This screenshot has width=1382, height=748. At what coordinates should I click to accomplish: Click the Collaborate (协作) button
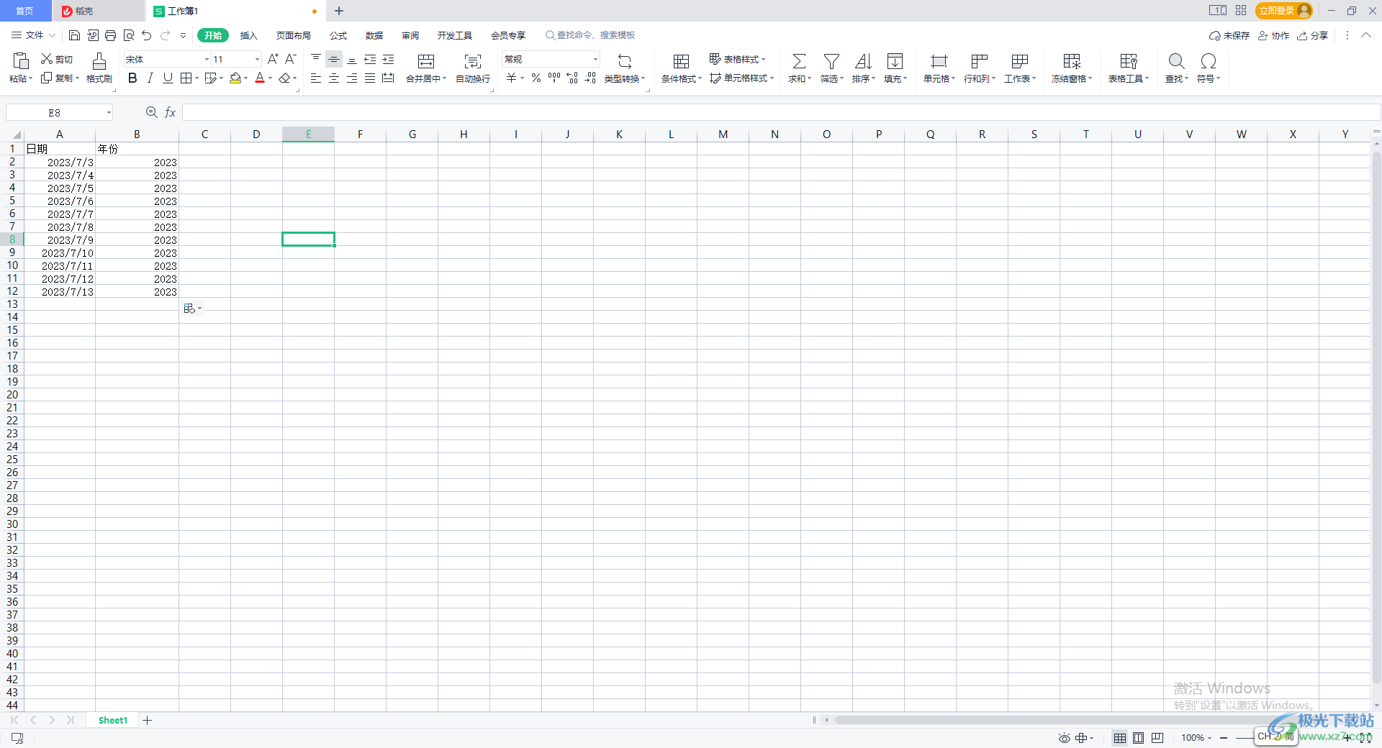(1273, 35)
